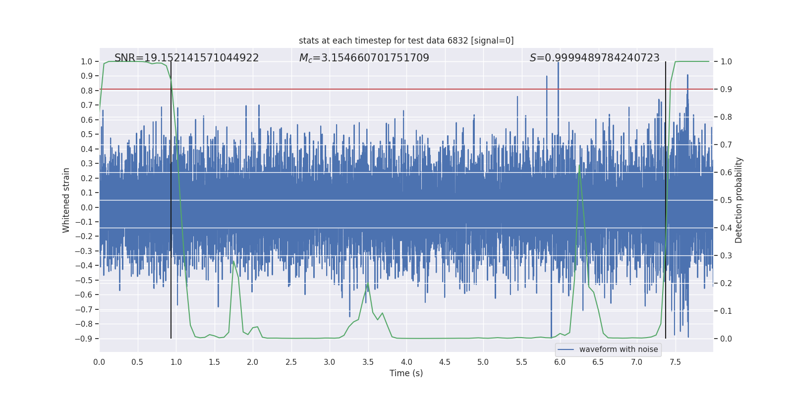Screen dimensions: 793x396
Task: Pick the 1.5 tick label on the Time axis
Action: click(215, 362)
